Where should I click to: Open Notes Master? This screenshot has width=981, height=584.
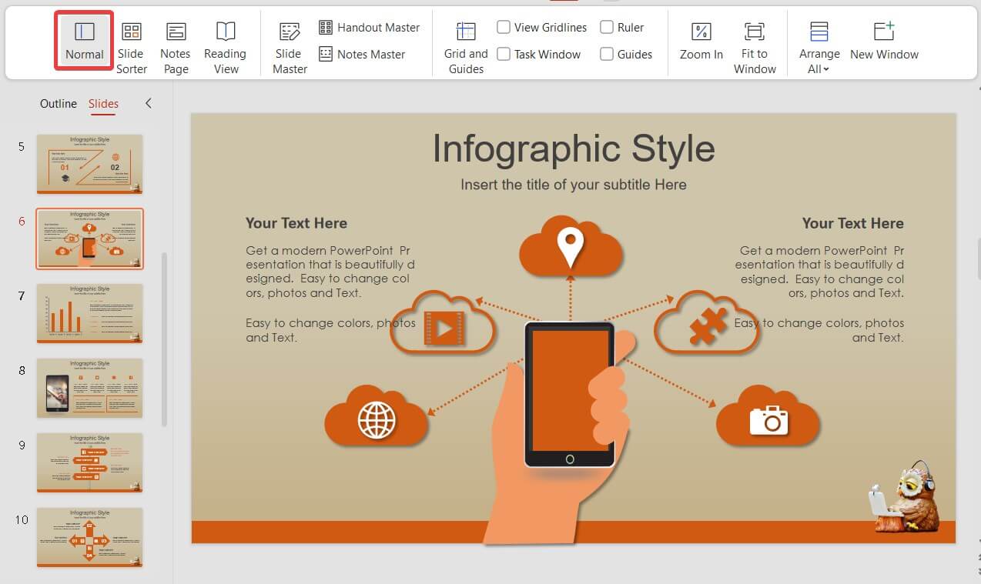362,55
